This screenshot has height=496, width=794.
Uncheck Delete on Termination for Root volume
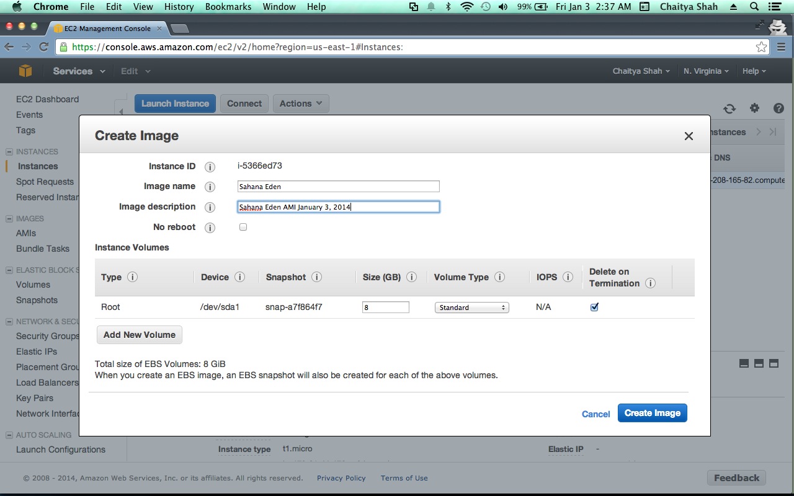click(x=594, y=307)
